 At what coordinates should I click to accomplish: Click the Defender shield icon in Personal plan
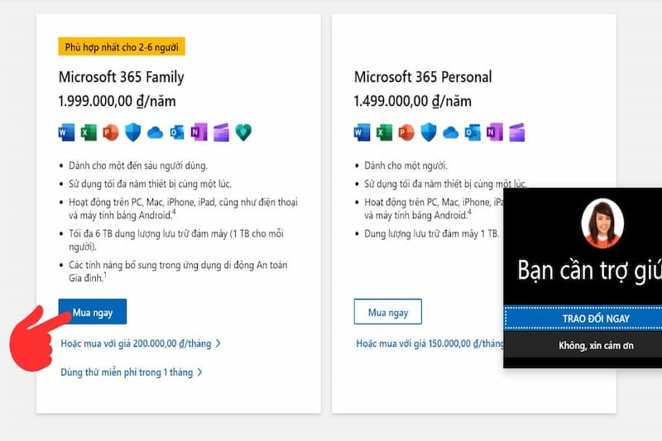(x=428, y=132)
